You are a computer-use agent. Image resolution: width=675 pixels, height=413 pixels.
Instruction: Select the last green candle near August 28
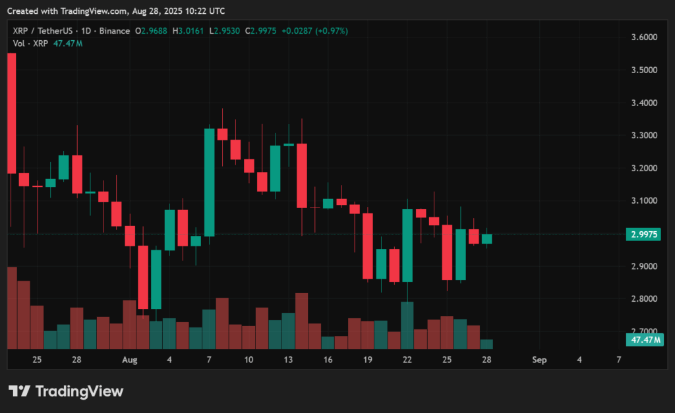click(486, 240)
